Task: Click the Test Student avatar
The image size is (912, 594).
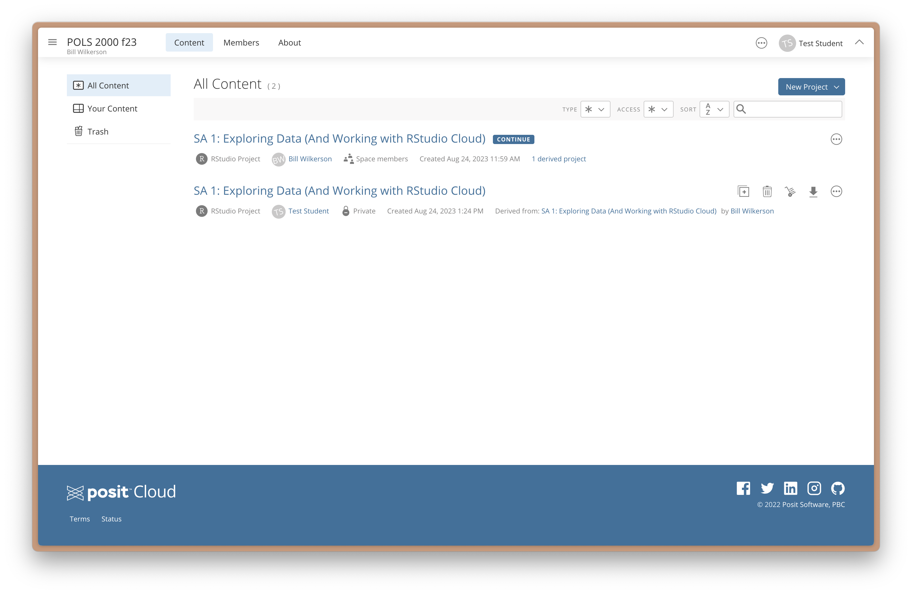Action: (787, 43)
